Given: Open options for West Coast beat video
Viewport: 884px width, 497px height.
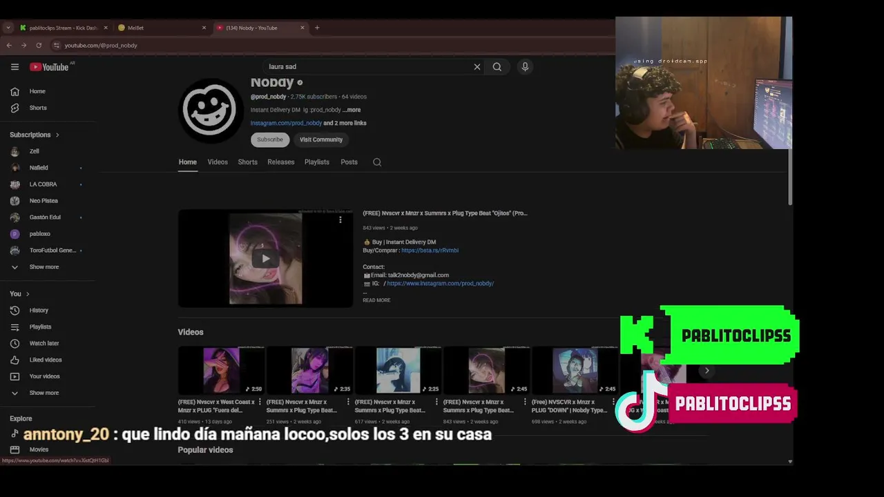Looking at the screenshot, I should 260,402.
